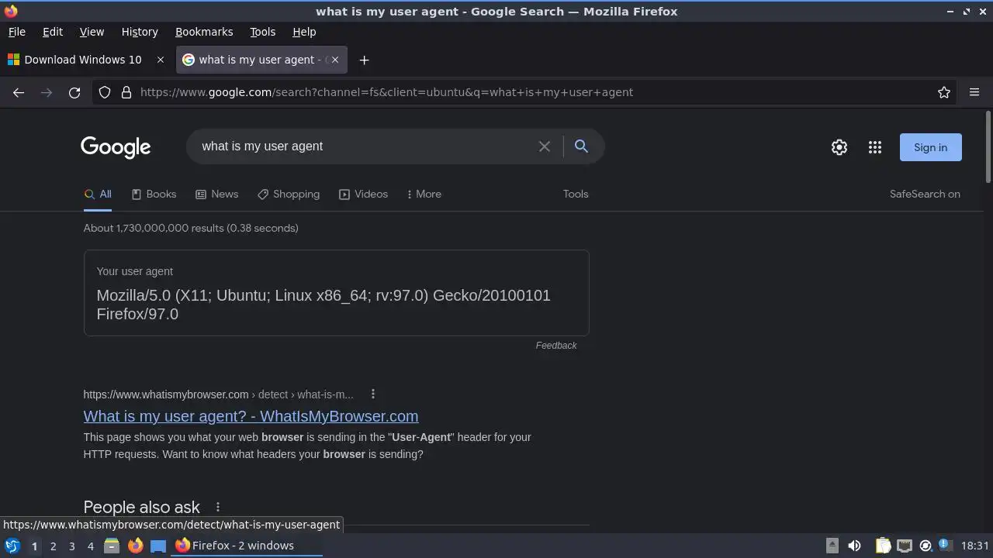
Task: Open the tracking protection shield icon
Action: tap(105, 92)
